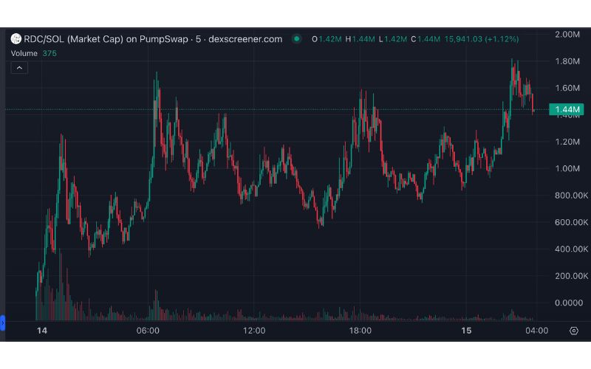Click the 1.20M price axis label
This screenshot has height=369, width=591.
pos(567,142)
